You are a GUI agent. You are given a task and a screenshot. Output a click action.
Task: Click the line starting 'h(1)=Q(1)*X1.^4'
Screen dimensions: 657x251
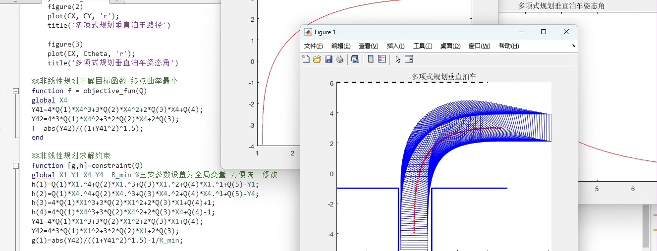point(145,185)
